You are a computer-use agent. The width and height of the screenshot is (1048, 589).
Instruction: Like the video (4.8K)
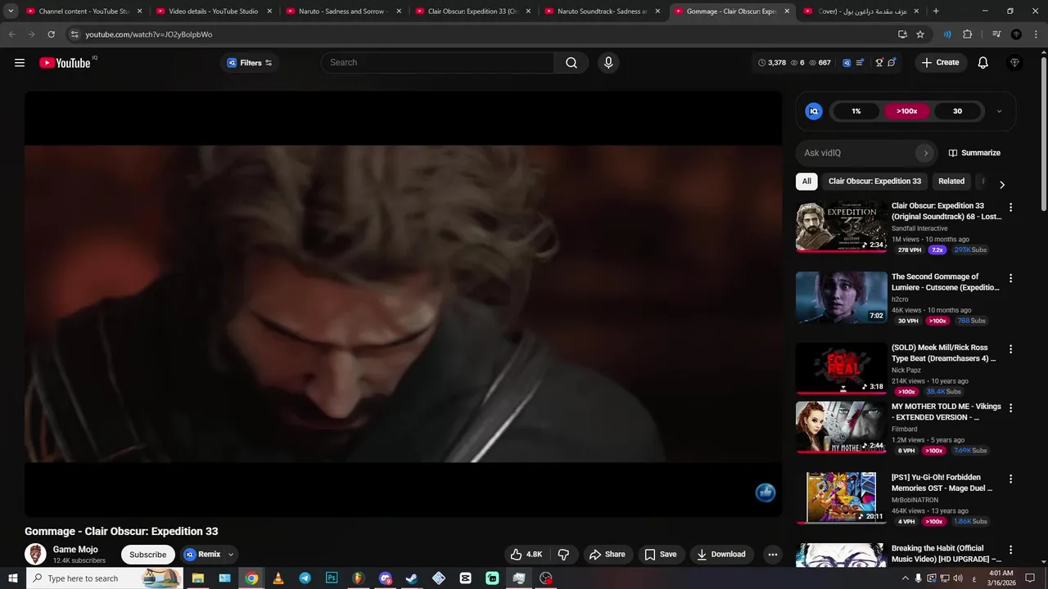(526, 555)
